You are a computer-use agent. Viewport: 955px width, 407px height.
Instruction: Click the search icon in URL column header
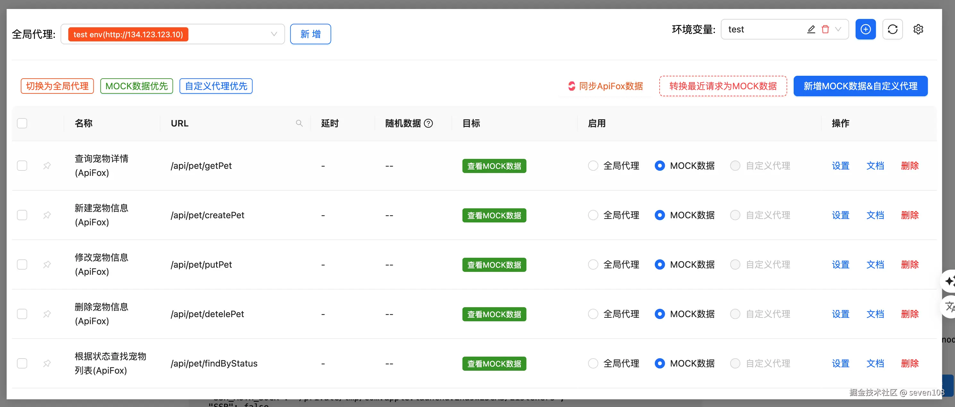click(299, 123)
